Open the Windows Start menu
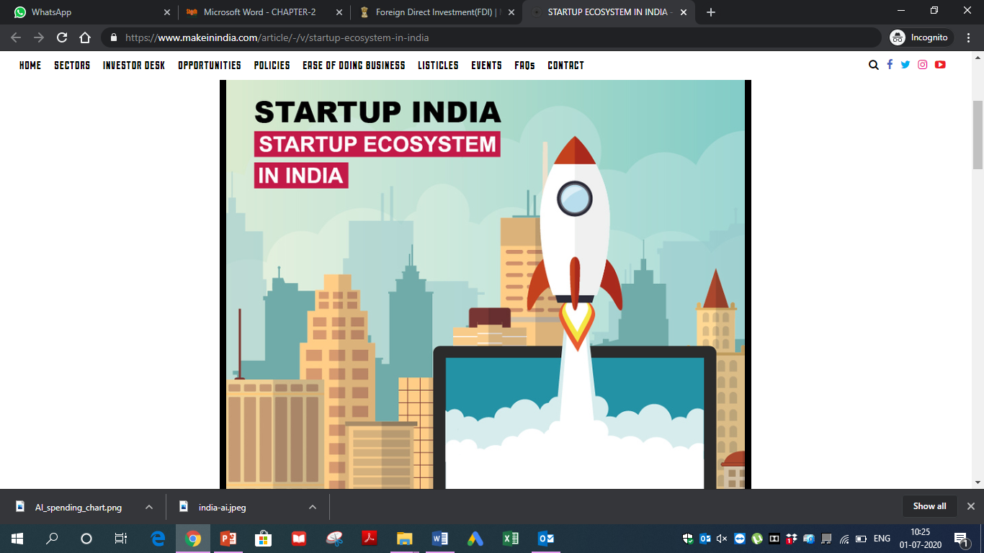 click(x=17, y=539)
